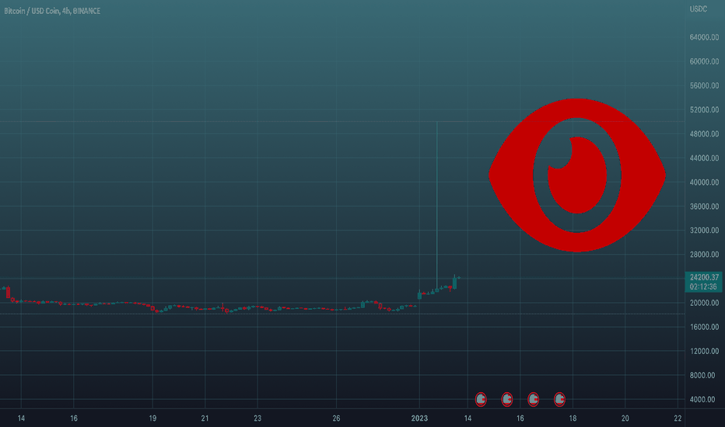
Task: Click the current price label 24200.37
Action: coord(704,277)
